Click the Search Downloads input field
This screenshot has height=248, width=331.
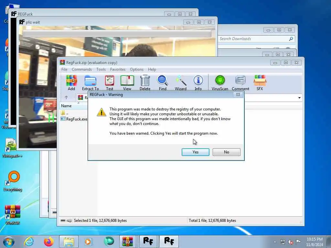tap(253, 39)
